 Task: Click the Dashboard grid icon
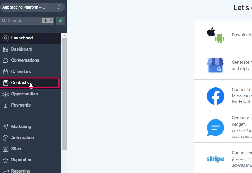point(6,49)
